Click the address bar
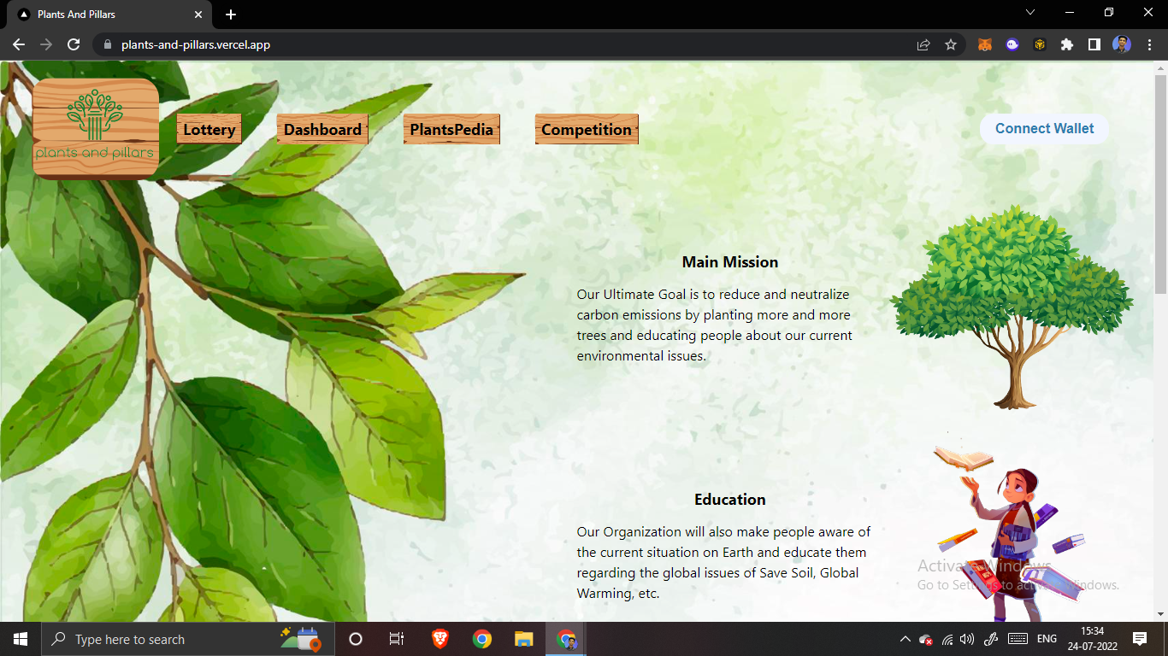1168x656 pixels. click(x=257, y=44)
